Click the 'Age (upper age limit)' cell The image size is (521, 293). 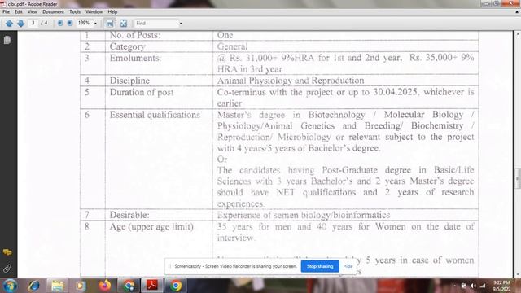point(151,226)
